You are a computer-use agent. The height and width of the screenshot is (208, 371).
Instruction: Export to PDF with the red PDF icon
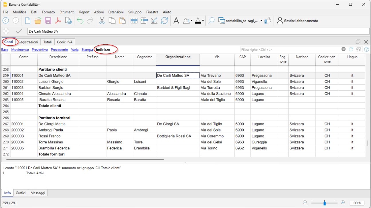pyautogui.click(x=58, y=21)
